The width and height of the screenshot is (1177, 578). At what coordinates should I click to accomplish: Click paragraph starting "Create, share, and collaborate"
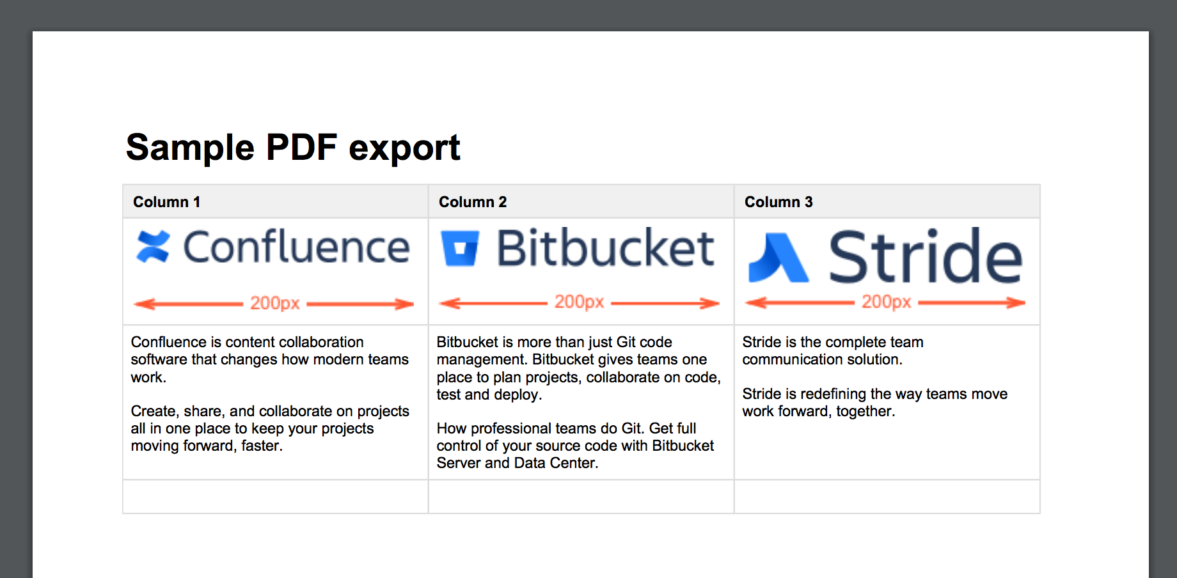(270, 428)
